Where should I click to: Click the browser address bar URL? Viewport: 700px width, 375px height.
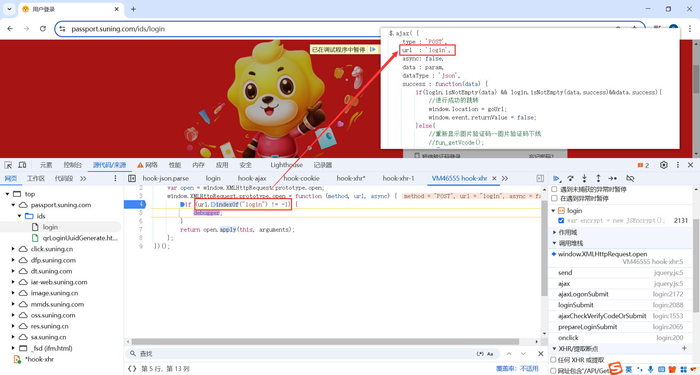pyautogui.click(x=118, y=29)
